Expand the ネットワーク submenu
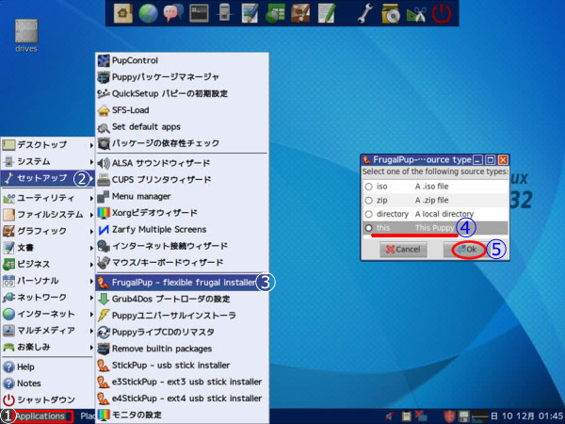Screen dimensions: 565x424 47,298
